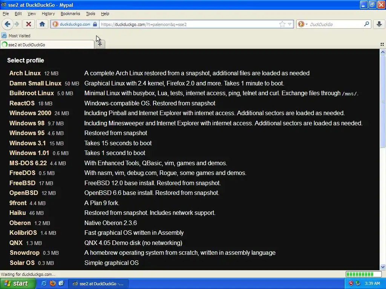Focus the address bar URL field
Image resolution: width=386 pixels, height=289 pixels.
pyautogui.click(x=189, y=24)
